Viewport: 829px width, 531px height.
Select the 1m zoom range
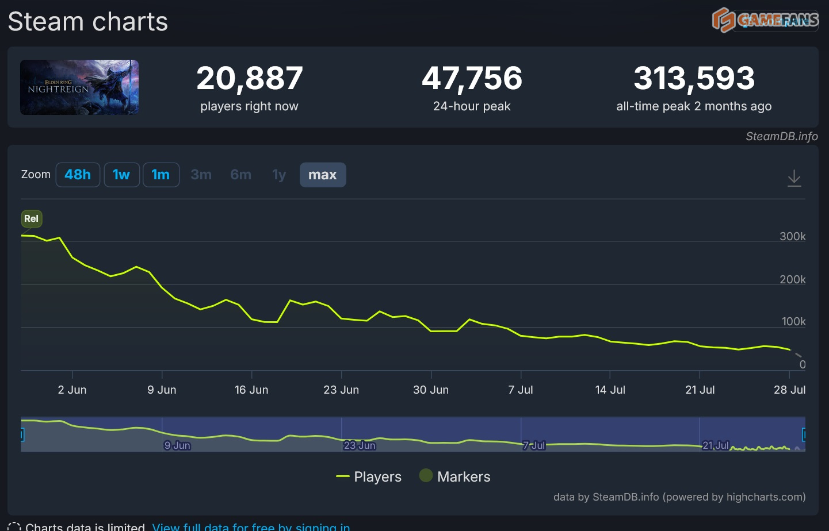point(161,175)
